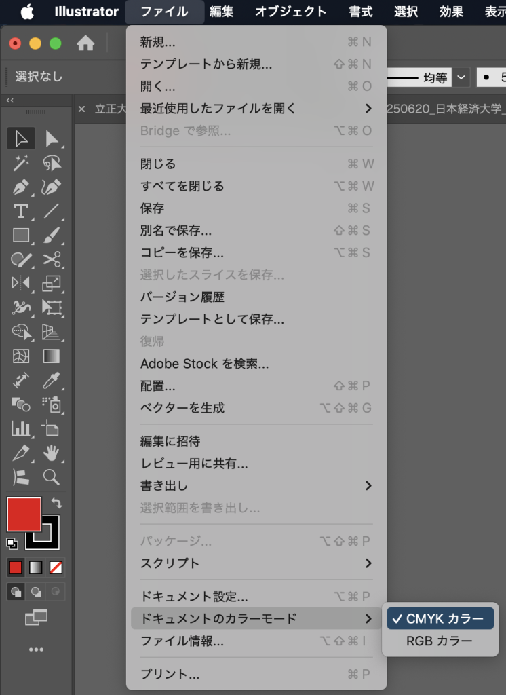506x695 pixels.
Task: Expand 最近使用したファイルを開く submenu
Action: pyautogui.click(x=256, y=108)
